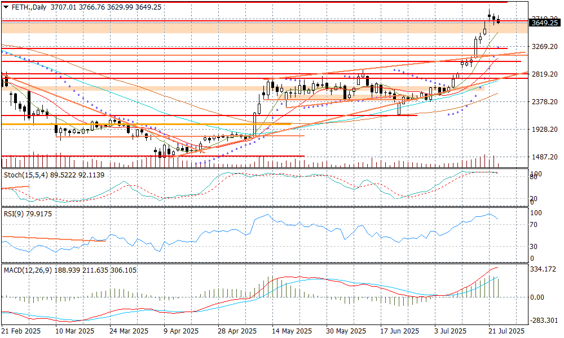This screenshot has width=564, height=338.
Task: Click the 100 level on RSI axis
Action: 536,213
